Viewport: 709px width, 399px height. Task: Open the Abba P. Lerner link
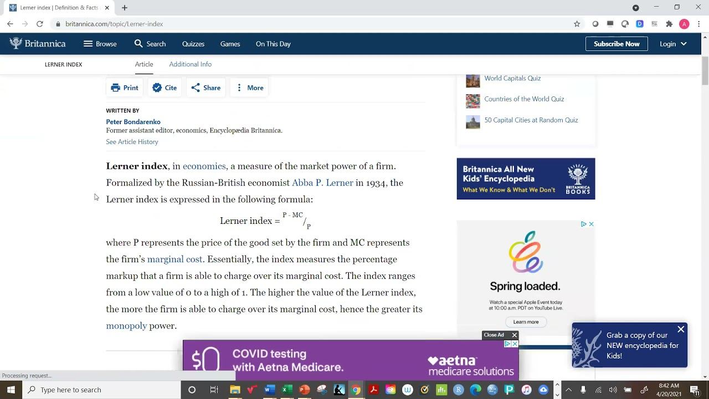[x=322, y=183]
